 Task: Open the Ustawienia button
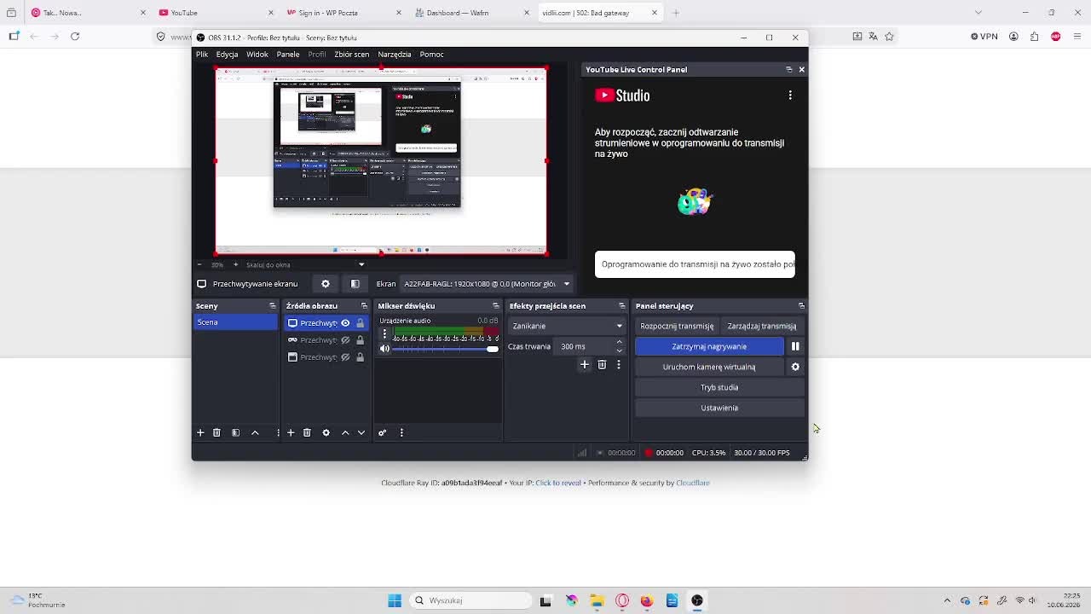719,408
